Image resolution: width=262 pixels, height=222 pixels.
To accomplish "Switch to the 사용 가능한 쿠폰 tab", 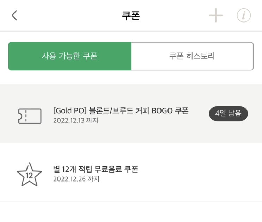I will (x=69, y=56).
